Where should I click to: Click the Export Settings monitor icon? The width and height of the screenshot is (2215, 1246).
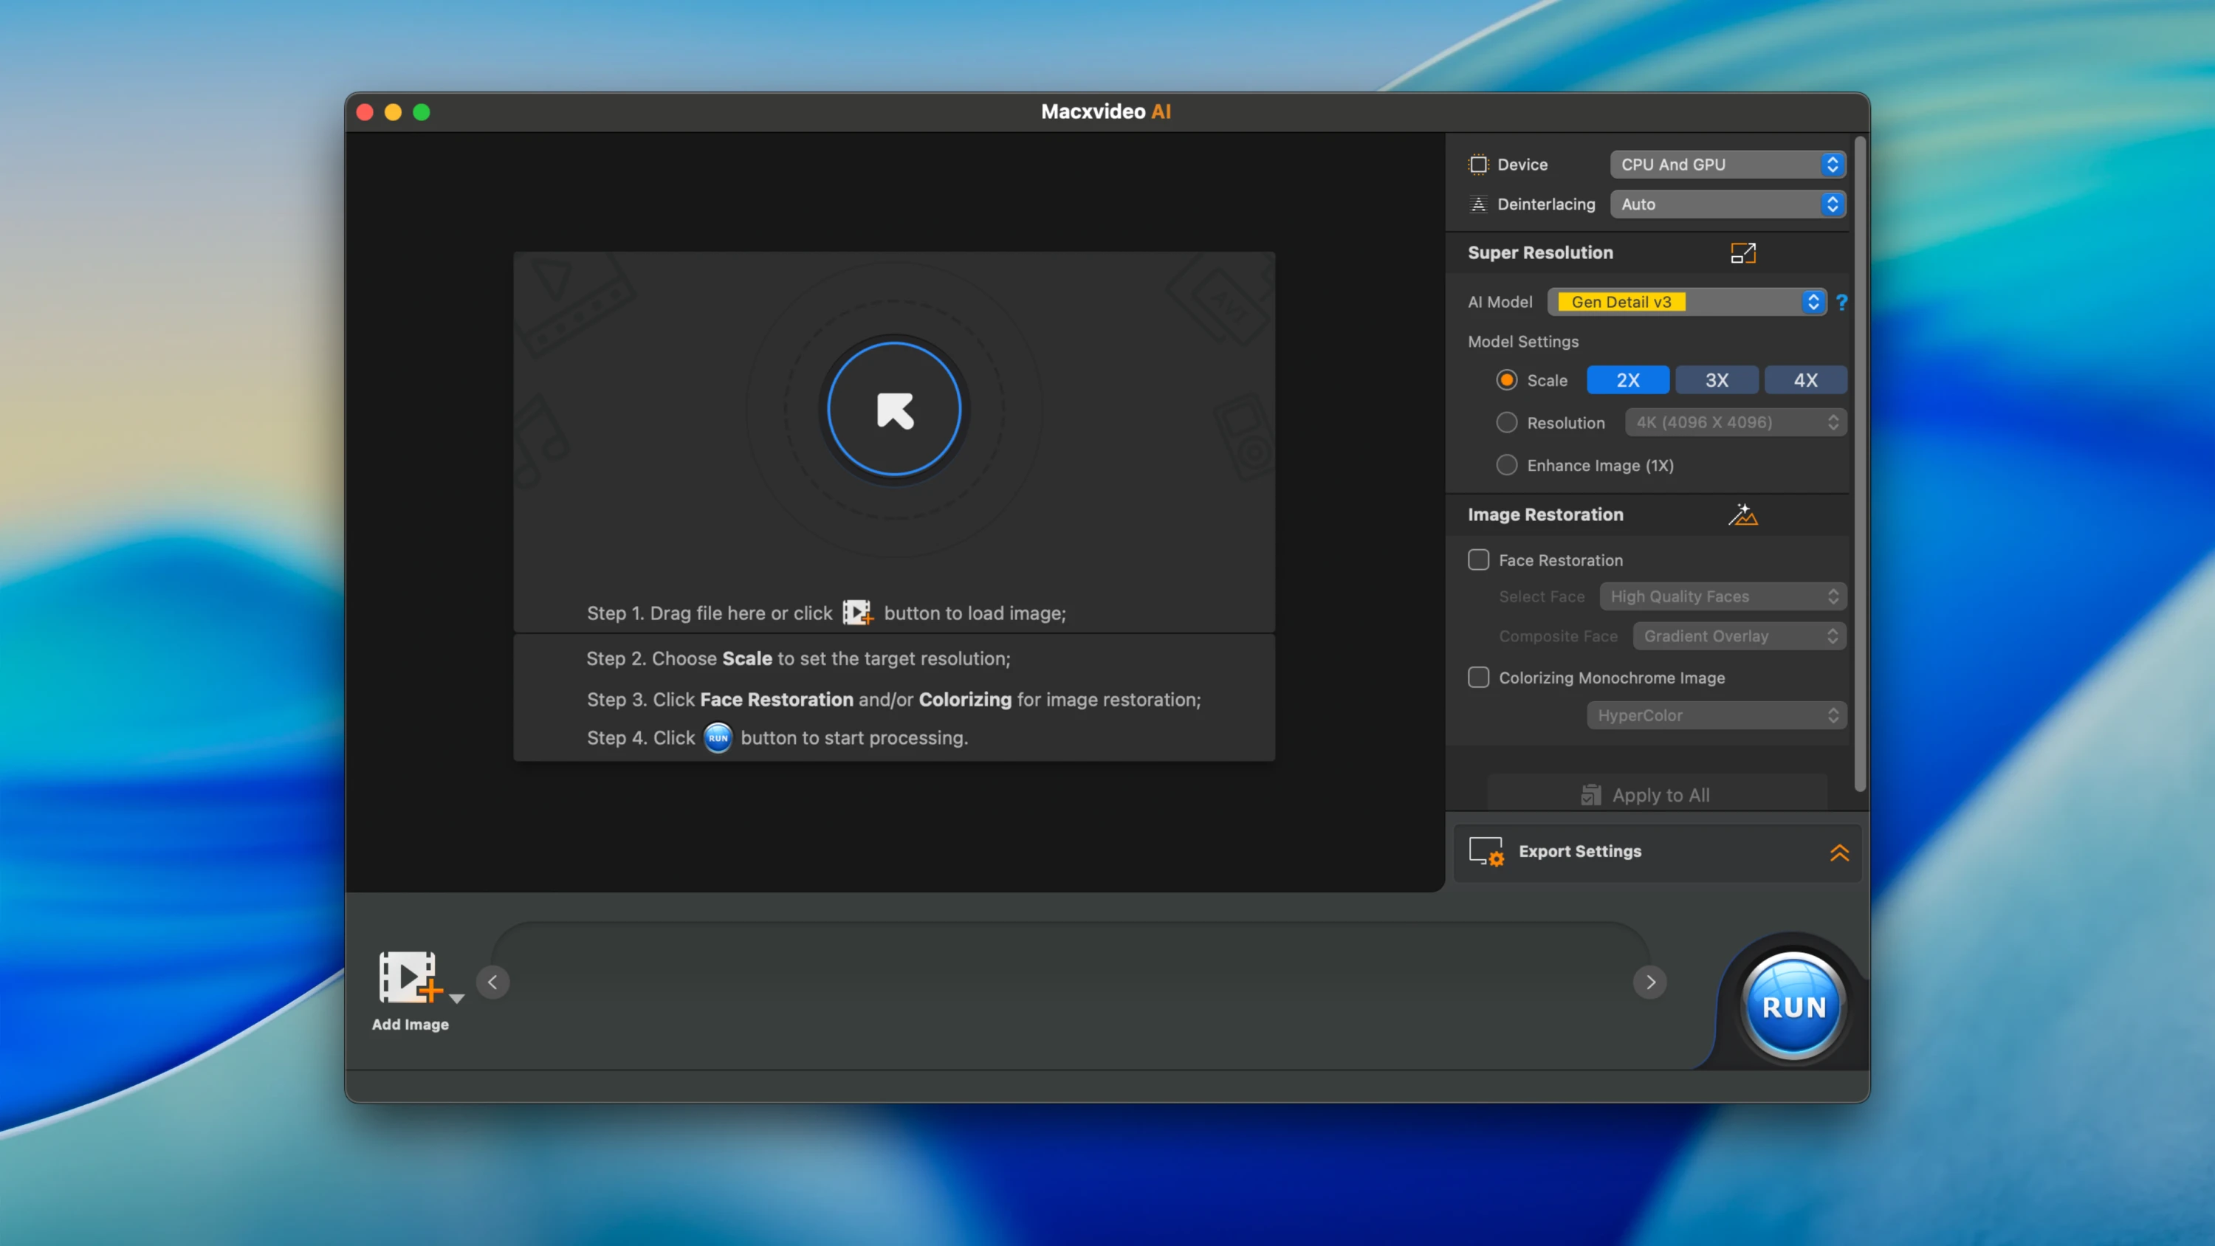[x=1487, y=851]
